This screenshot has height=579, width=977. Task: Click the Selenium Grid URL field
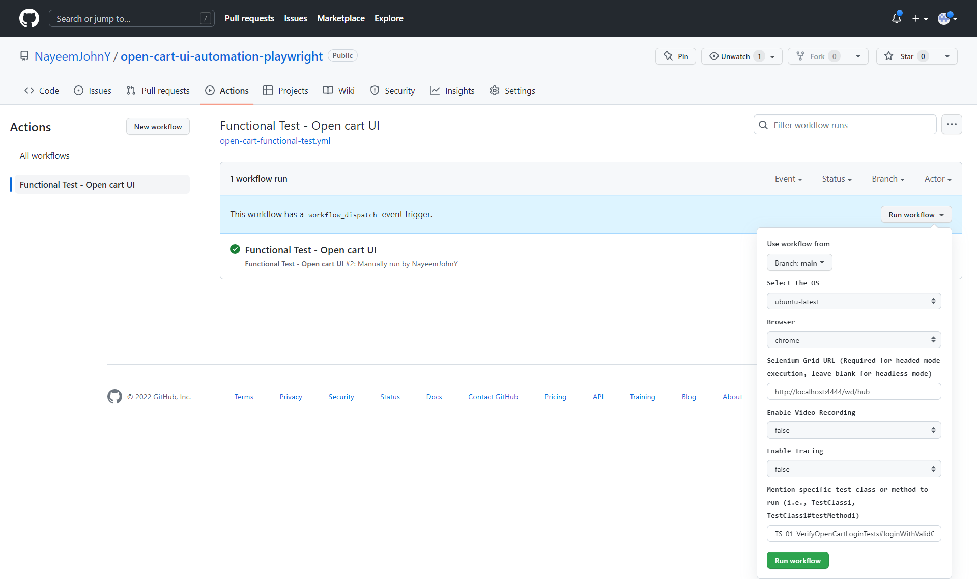pyautogui.click(x=853, y=392)
